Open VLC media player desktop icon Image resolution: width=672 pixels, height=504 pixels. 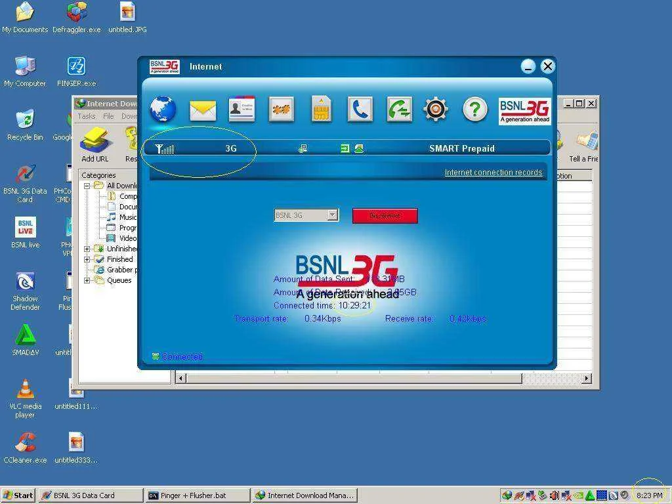(26, 398)
